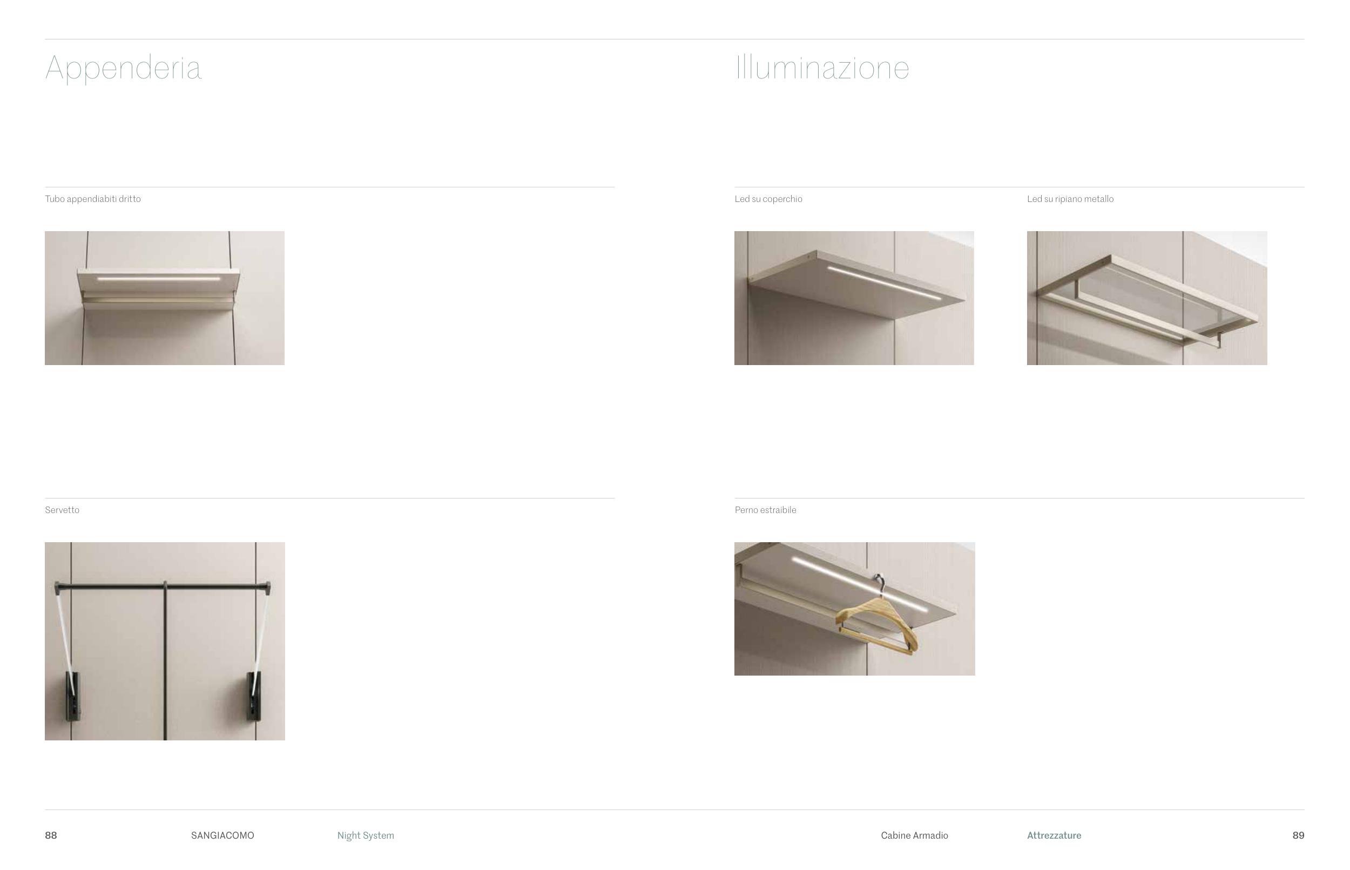The image size is (1350, 870).
Task: Select the Attrezzature footer label
Action: [1054, 835]
